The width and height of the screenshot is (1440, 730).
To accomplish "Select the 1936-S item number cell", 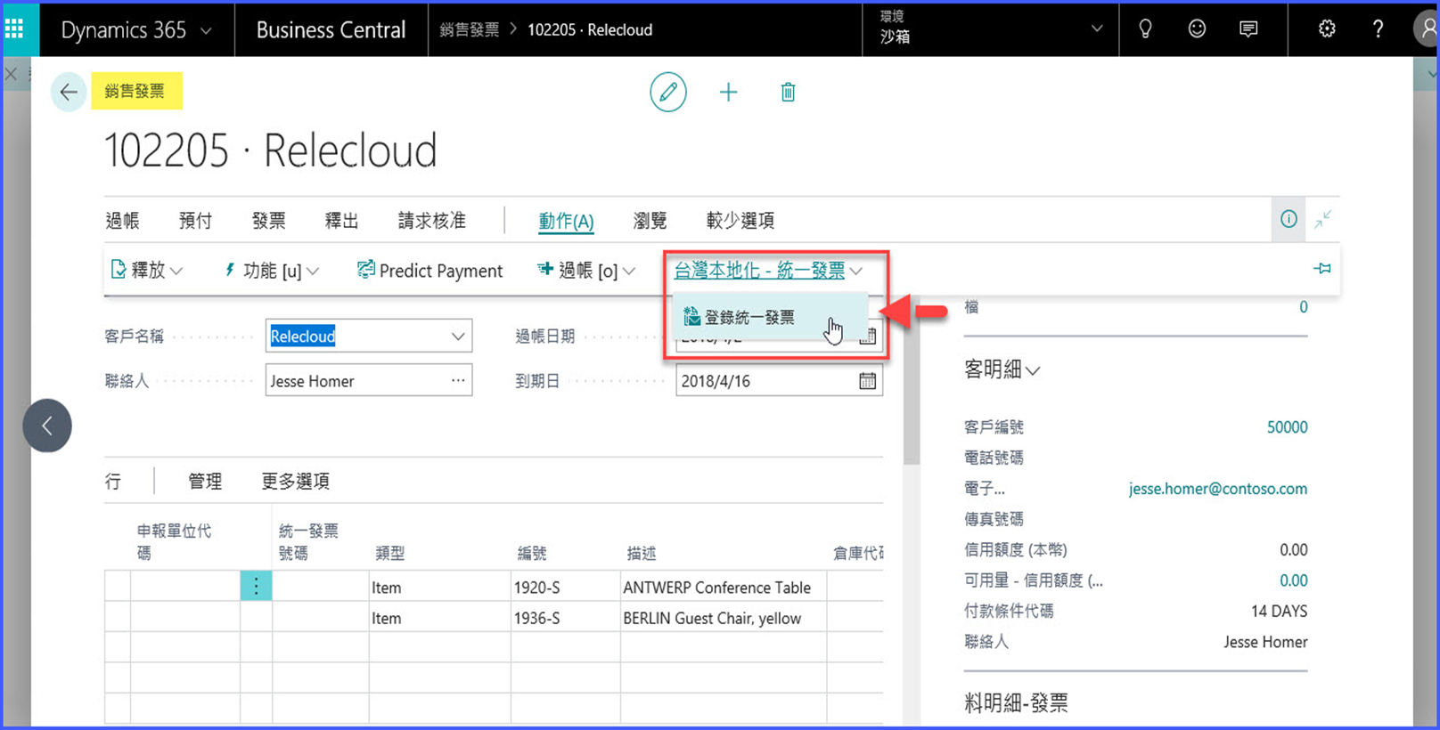I will (566, 618).
